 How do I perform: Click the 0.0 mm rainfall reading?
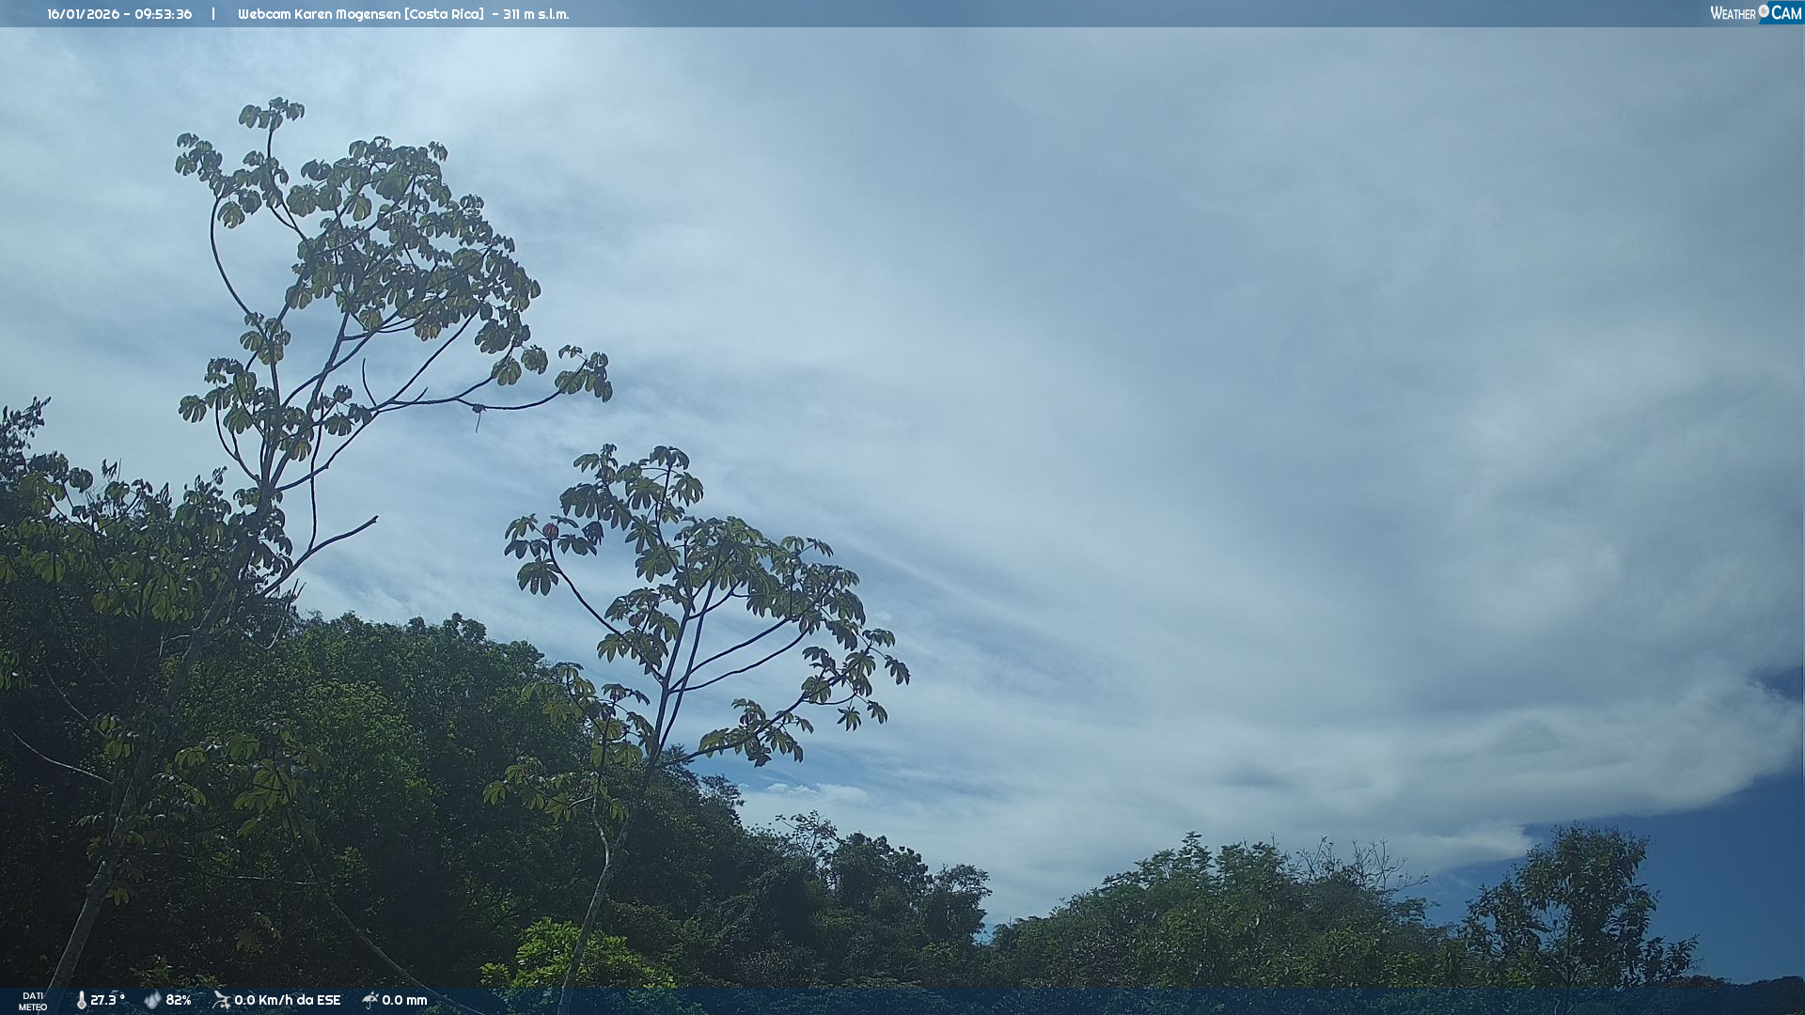404,1000
